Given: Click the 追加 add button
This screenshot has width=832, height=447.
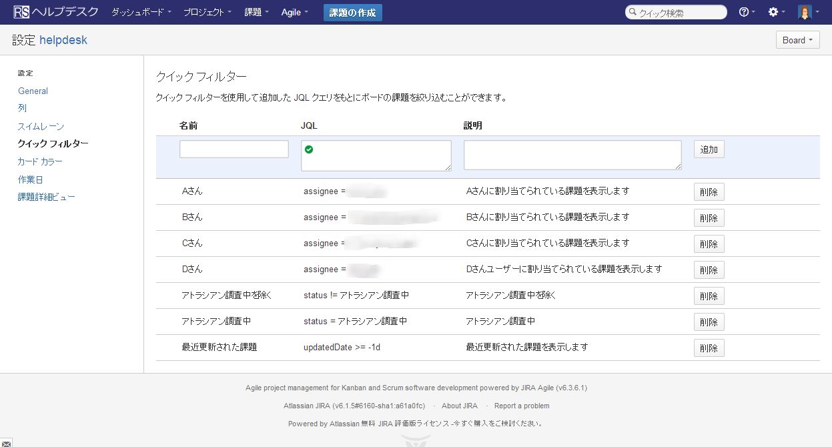Looking at the screenshot, I should [x=709, y=149].
